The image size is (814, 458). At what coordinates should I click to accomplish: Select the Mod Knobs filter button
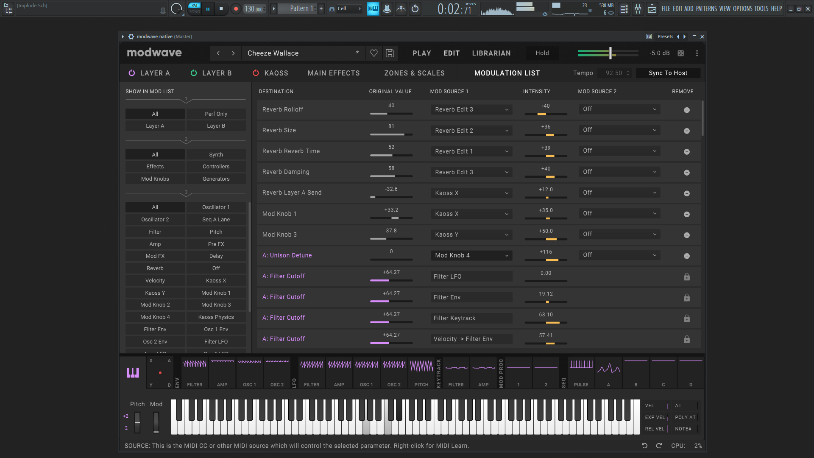pos(155,179)
